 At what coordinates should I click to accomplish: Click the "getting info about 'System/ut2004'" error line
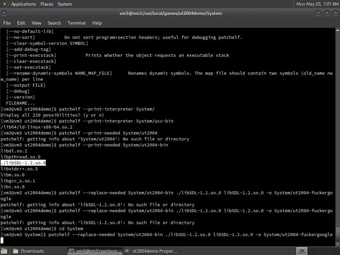click(x=95, y=139)
